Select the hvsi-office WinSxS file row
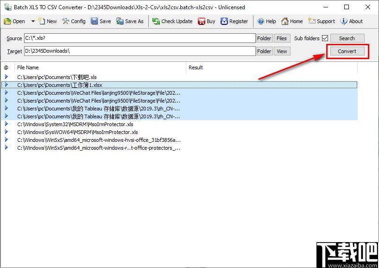The image size is (379, 268). 179,140
